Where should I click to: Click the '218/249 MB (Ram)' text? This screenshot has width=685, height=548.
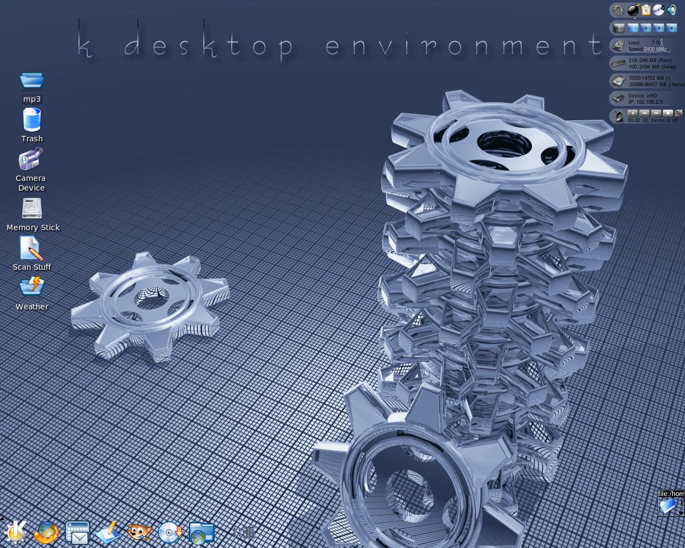tap(650, 60)
